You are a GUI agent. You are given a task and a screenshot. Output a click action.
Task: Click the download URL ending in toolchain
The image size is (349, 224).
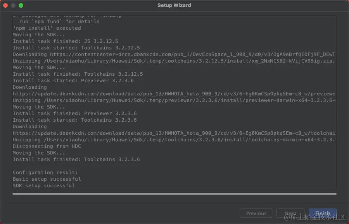pyautogui.click(x=174, y=133)
